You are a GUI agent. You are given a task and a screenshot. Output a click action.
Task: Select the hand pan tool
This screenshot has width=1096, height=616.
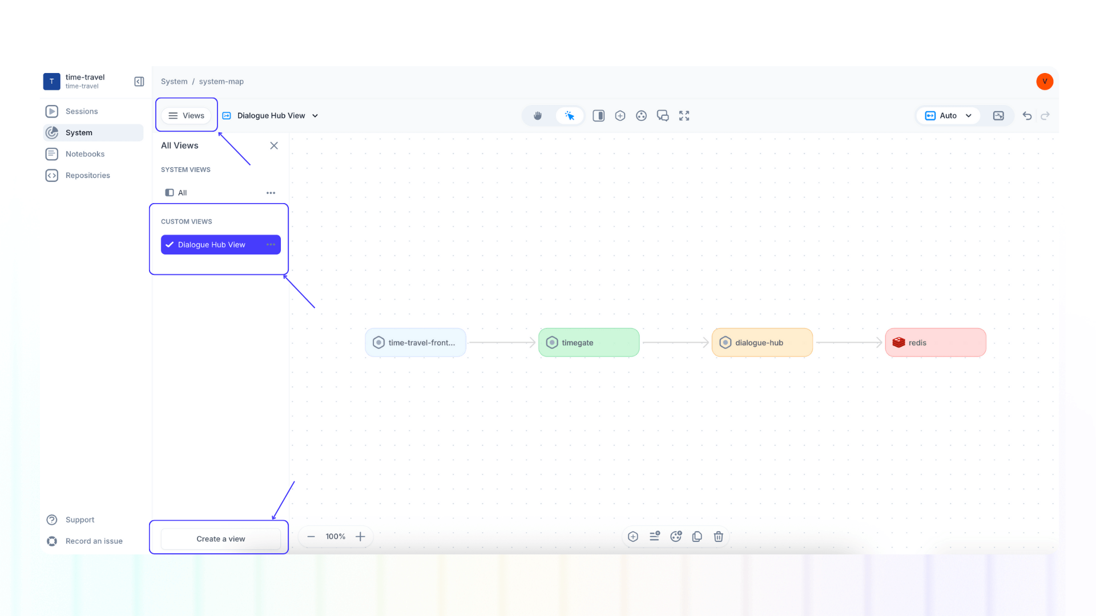point(537,115)
